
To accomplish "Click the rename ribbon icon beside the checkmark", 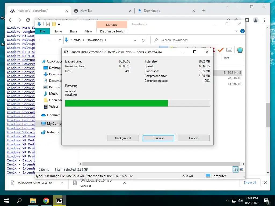I will click(229, 50).
